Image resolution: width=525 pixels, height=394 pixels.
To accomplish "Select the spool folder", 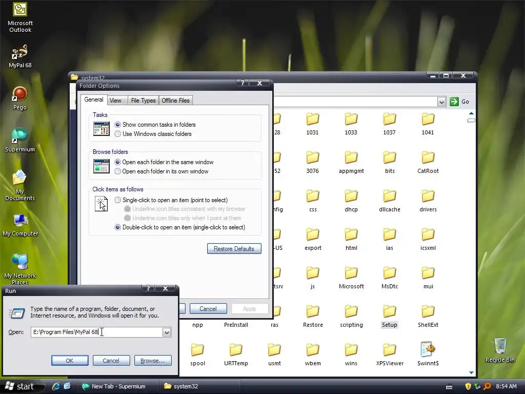I will pos(197,355).
